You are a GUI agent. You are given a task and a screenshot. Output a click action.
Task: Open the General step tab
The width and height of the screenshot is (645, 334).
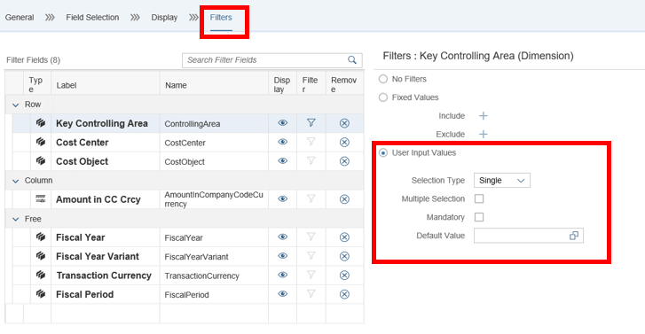pyautogui.click(x=20, y=18)
